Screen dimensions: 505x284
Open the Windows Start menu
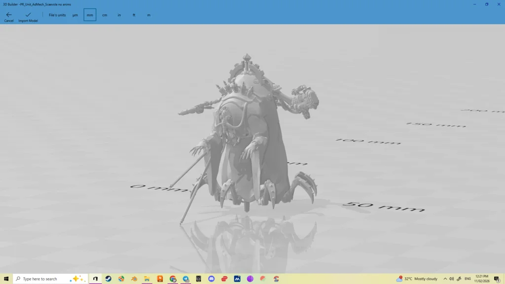pos(6,279)
